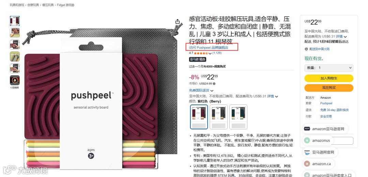Open the quantity dropdown

329,68
